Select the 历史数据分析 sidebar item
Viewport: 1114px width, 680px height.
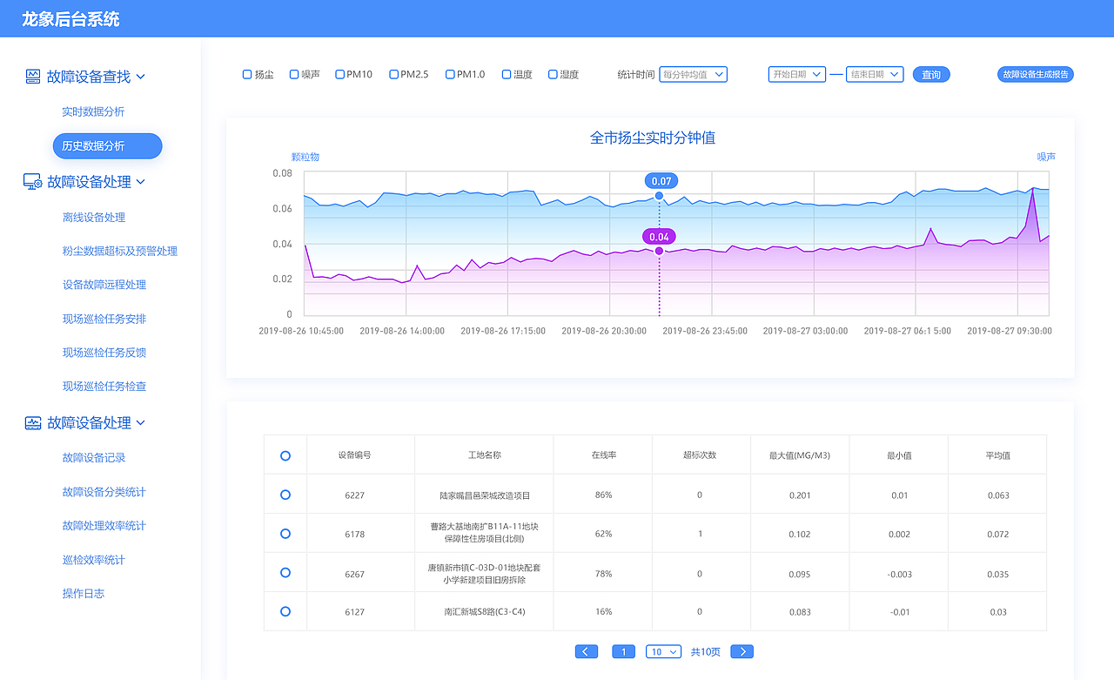tap(107, 146)
